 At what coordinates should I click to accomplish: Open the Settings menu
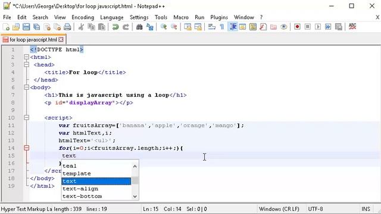tap(139, 17)
